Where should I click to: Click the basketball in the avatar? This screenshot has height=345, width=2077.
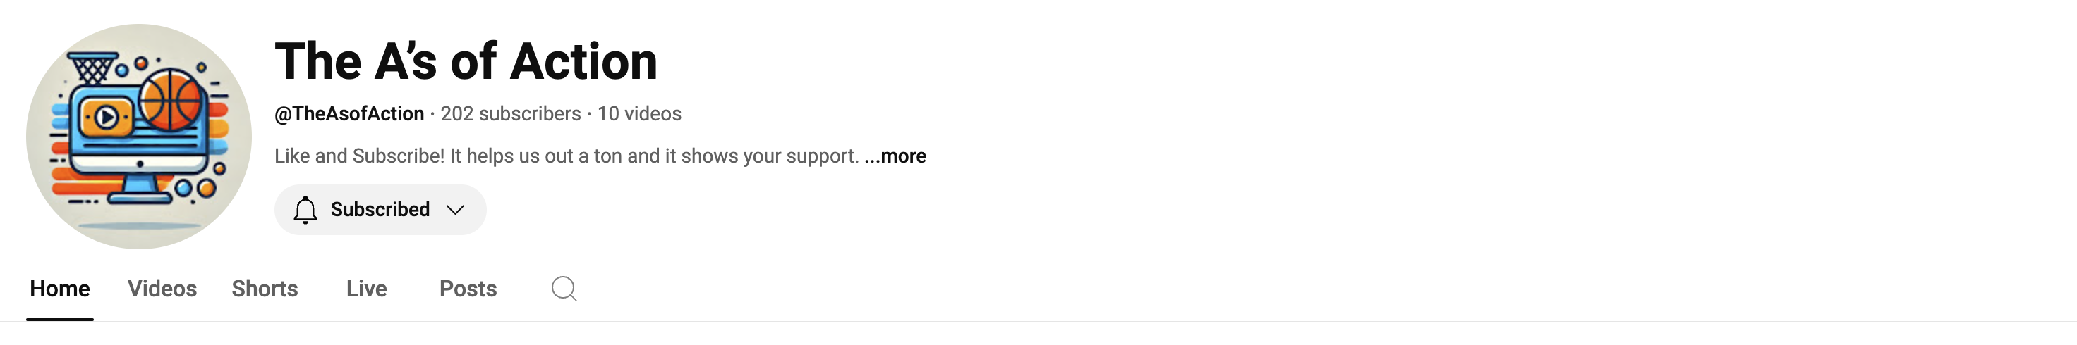[x=171, y=101]
